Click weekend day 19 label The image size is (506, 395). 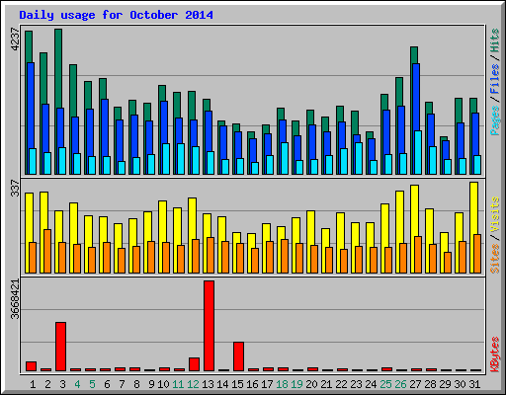pyautogui.click(x=296, y=384)
